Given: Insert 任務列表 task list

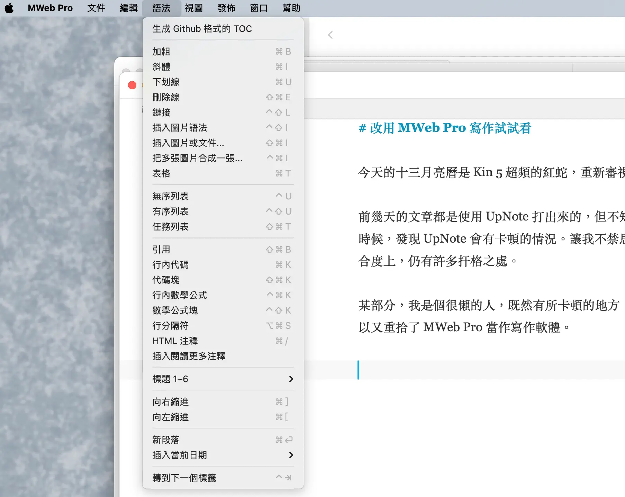Looking at the screenshot, I should tap(223, 227).
